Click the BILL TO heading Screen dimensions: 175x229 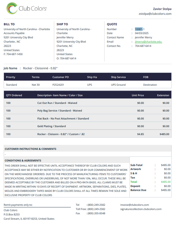(9, 24)
